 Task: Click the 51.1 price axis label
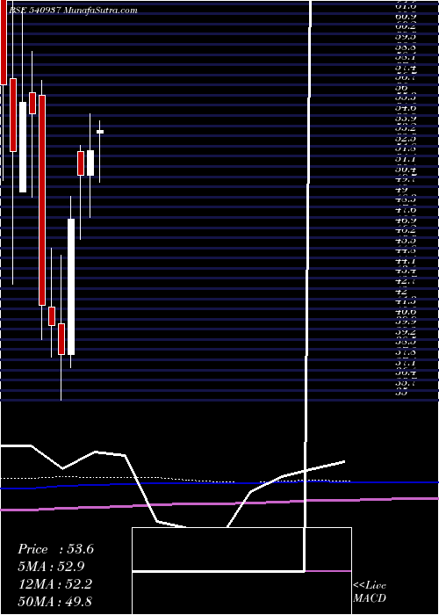point(406,159)
